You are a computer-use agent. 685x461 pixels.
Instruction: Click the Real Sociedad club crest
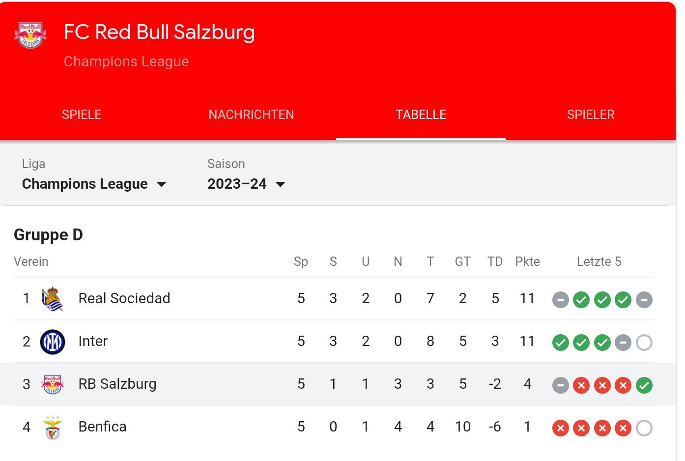[x=52, y=299]
